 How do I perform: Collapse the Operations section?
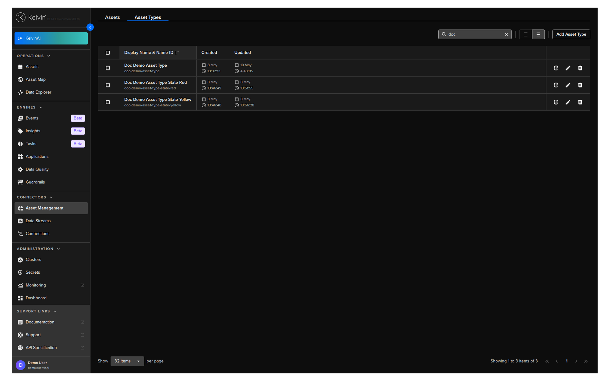pyautogui.click(x=33, y=56)
